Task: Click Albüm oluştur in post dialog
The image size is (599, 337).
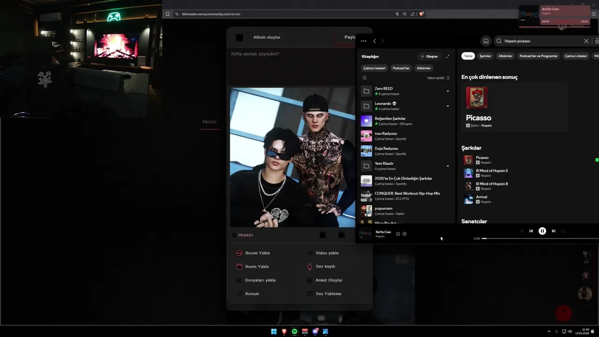Action: pos(267,37)
